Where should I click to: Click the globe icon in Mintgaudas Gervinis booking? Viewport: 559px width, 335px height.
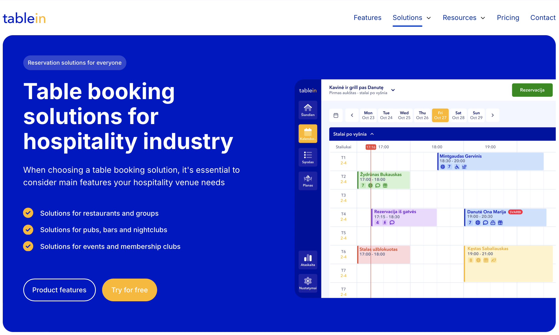click(443, 167)
